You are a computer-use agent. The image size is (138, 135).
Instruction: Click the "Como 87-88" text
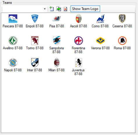click(x=100, y=26)
